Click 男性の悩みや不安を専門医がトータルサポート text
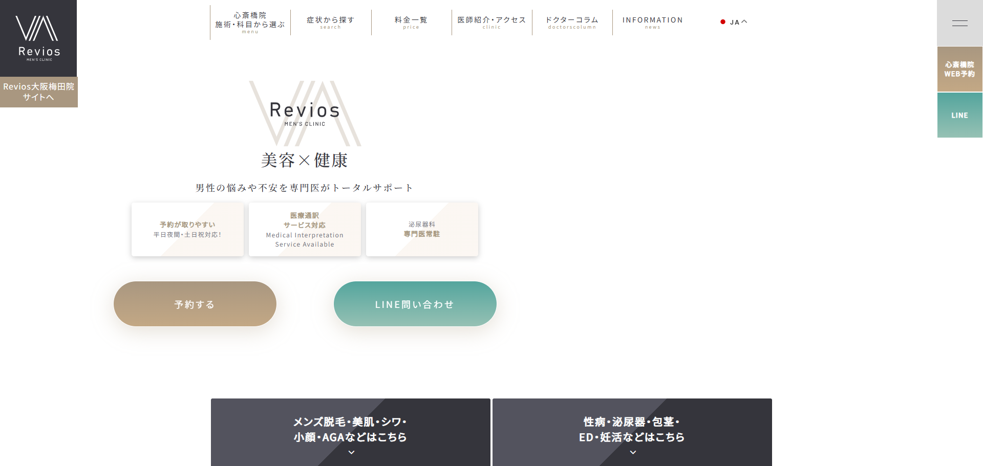 pos(304,188)
